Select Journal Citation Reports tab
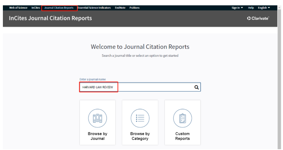283x150 pixels. pyautogui.click(x=59, y=8)
